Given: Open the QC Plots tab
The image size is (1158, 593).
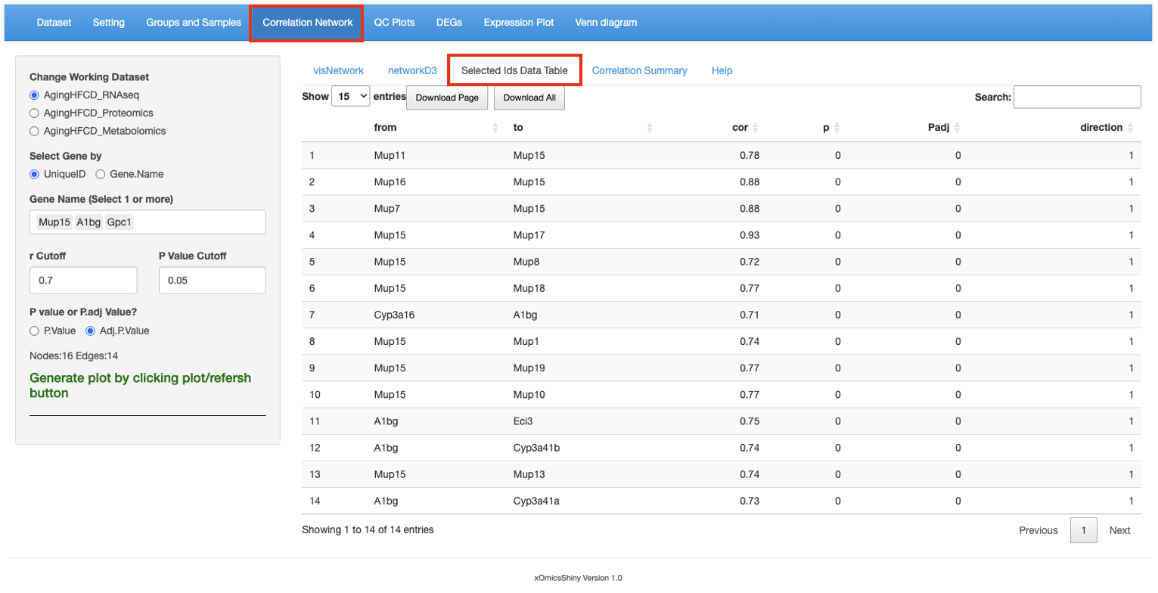Looking at the screenshot, I should 394,23.
